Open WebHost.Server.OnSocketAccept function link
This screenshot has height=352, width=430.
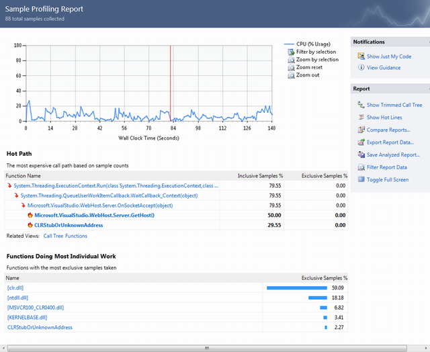[x=100, y=206]
